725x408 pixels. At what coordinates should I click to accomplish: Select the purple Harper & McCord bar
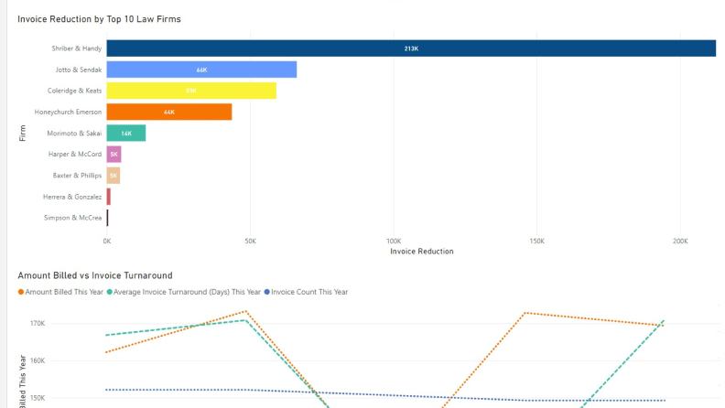pos(114,155)
